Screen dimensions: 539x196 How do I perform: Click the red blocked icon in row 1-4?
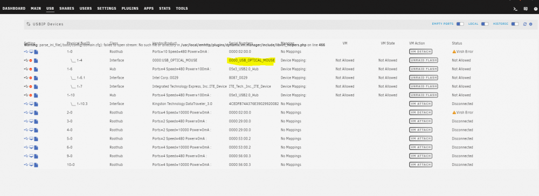point(31,60)
